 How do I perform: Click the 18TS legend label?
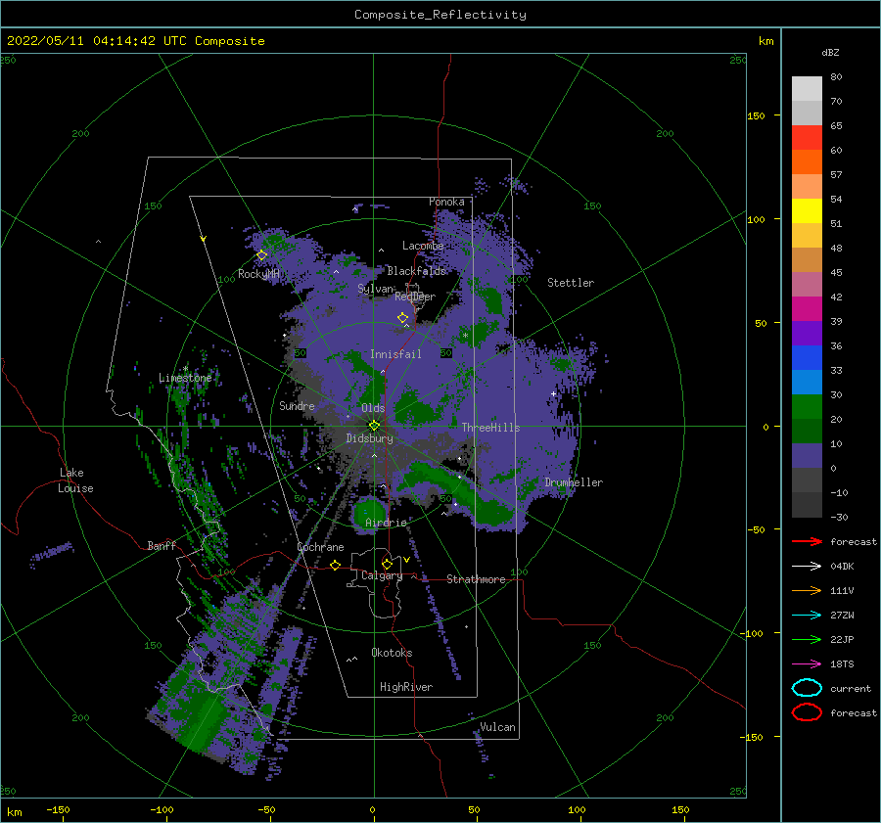842,664
